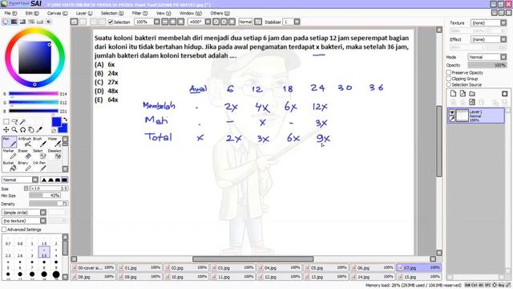The image size is (513, 289).
Task: Open the simple circle brush shape dropdown
Action: point(24,212)
